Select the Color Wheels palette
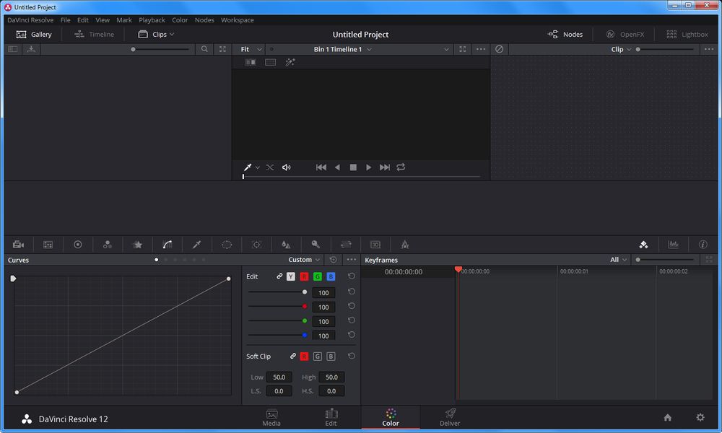Screen dimensions: 722x433 [x=77, y=244]
